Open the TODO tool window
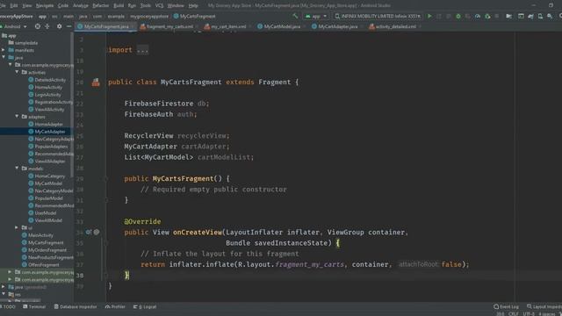The image size is (562, 316). 8,306
